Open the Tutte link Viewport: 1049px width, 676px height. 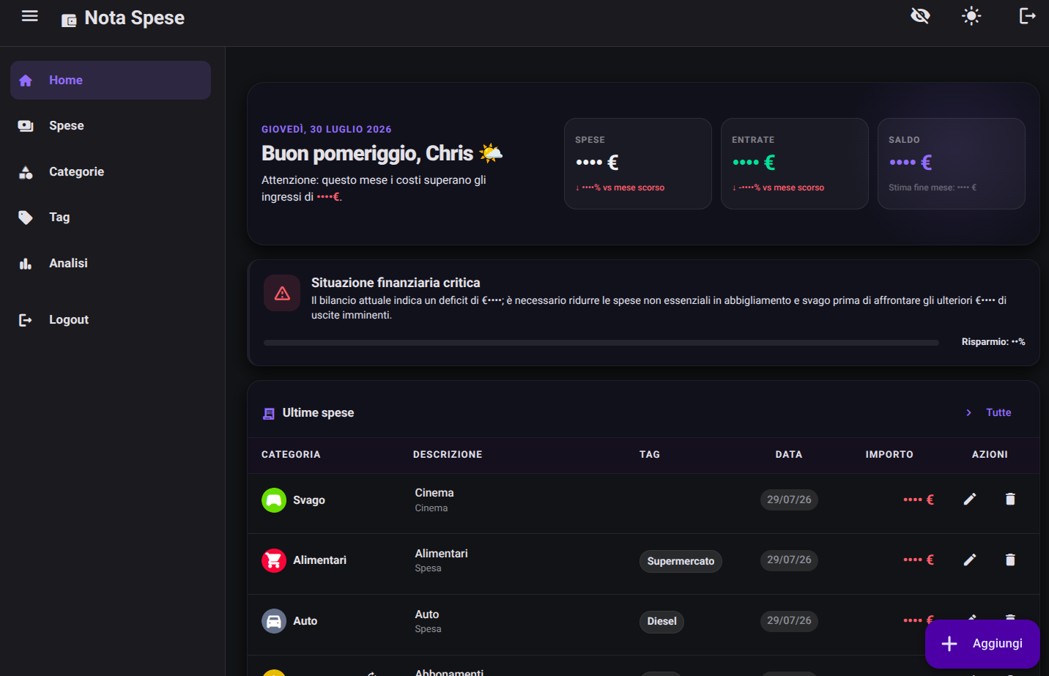pos(998,412)
